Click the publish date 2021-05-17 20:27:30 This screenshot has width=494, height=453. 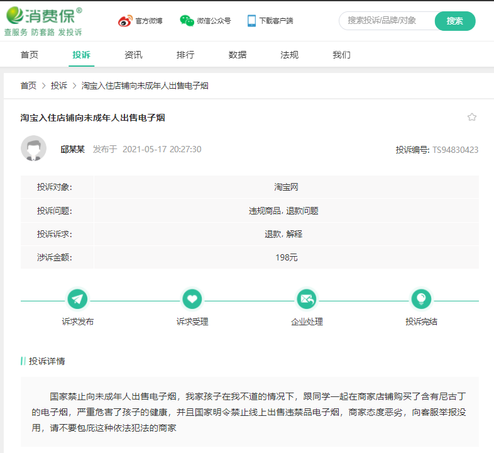pos(162,149)
